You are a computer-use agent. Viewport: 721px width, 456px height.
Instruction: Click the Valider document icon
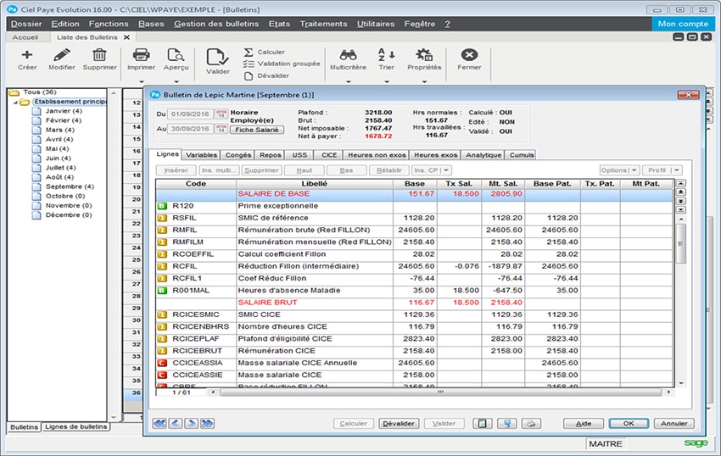pos(217,58)
